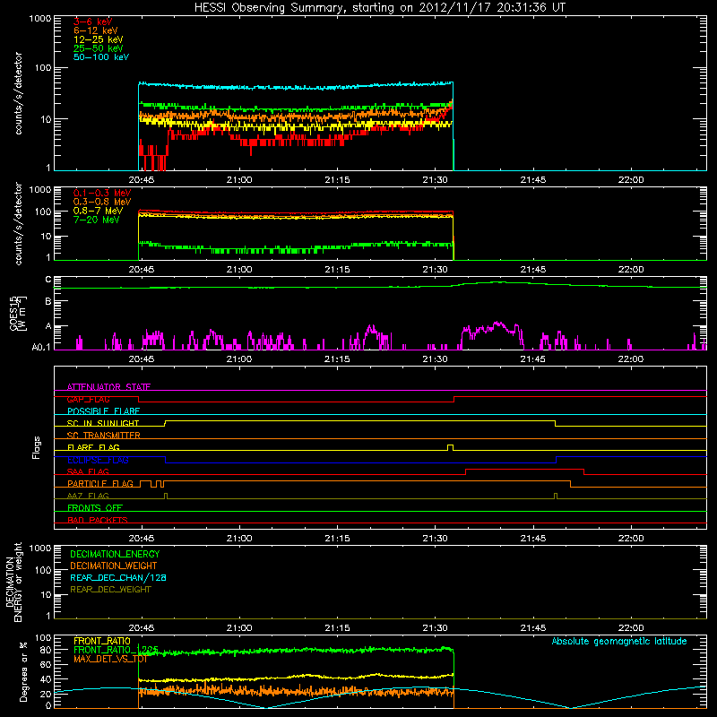Click the 100 tick on the Degrees axis
Image resolution: width=717 pixels, height=717 pixels.
[x=43, y=638]
